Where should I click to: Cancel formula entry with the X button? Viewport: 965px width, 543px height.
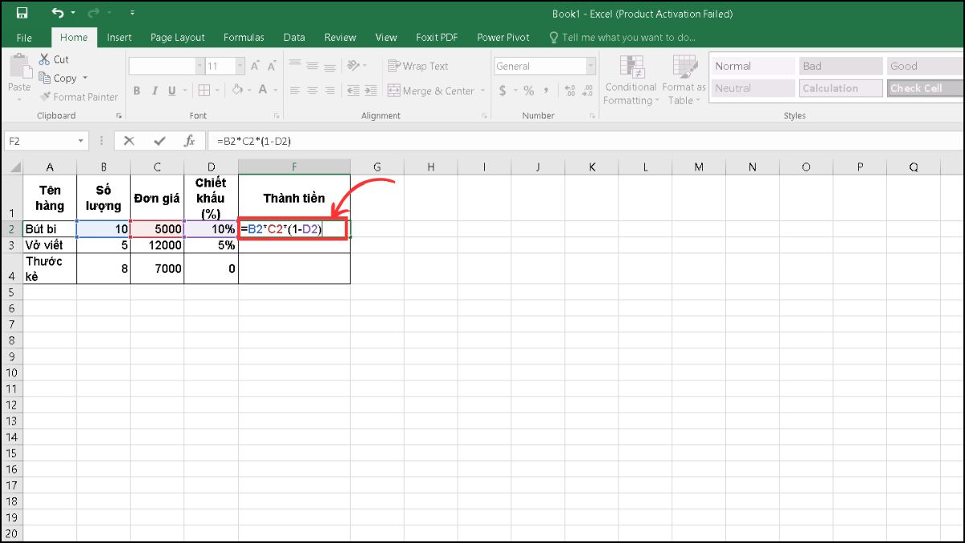[129, 140]
